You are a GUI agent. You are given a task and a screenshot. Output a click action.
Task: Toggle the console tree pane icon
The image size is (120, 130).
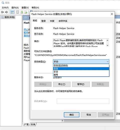click(12, 12)
